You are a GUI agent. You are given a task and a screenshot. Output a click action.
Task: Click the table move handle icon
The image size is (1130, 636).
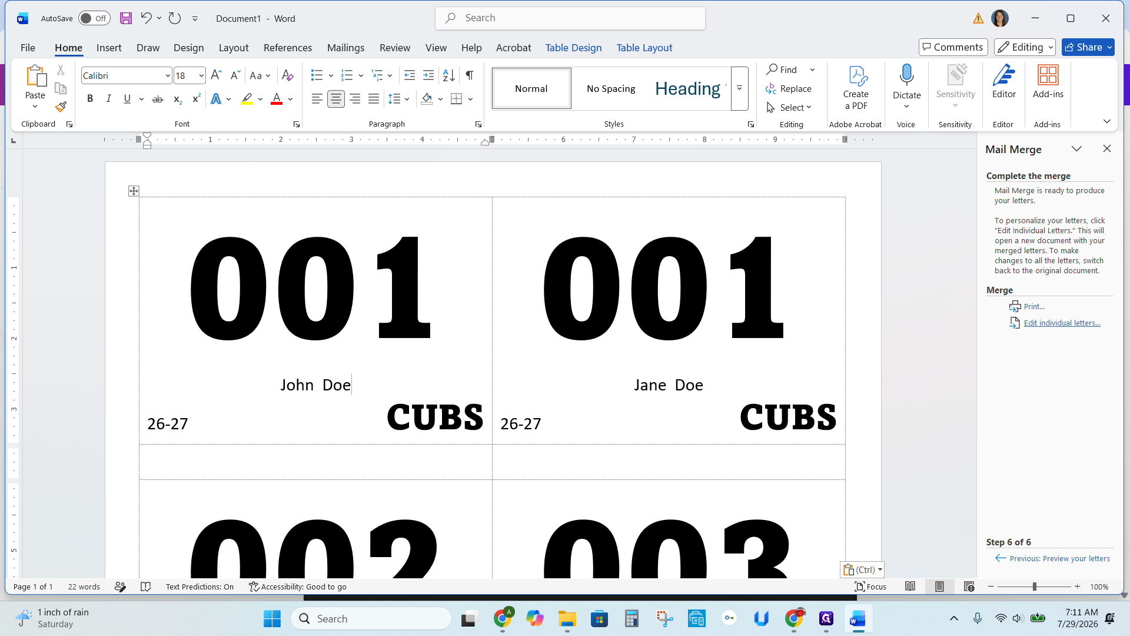[134, 191]
